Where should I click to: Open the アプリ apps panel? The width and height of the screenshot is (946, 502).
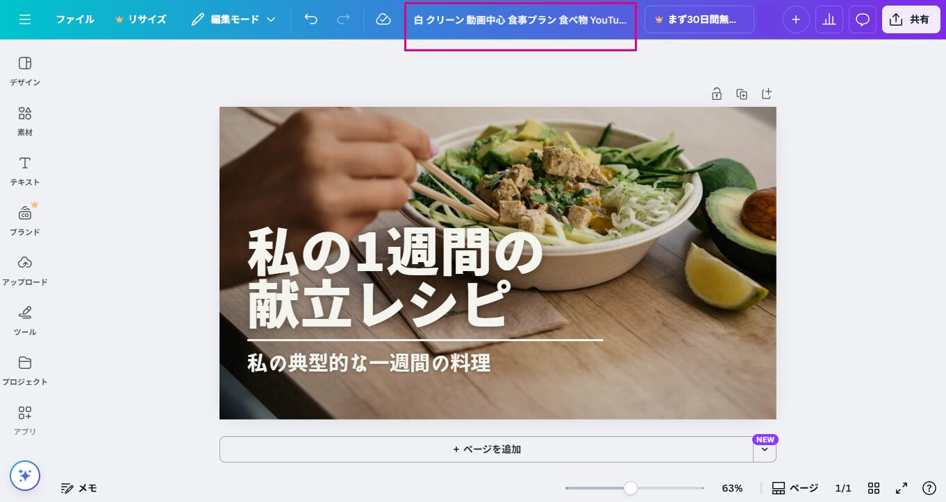[x=25, y=421]
